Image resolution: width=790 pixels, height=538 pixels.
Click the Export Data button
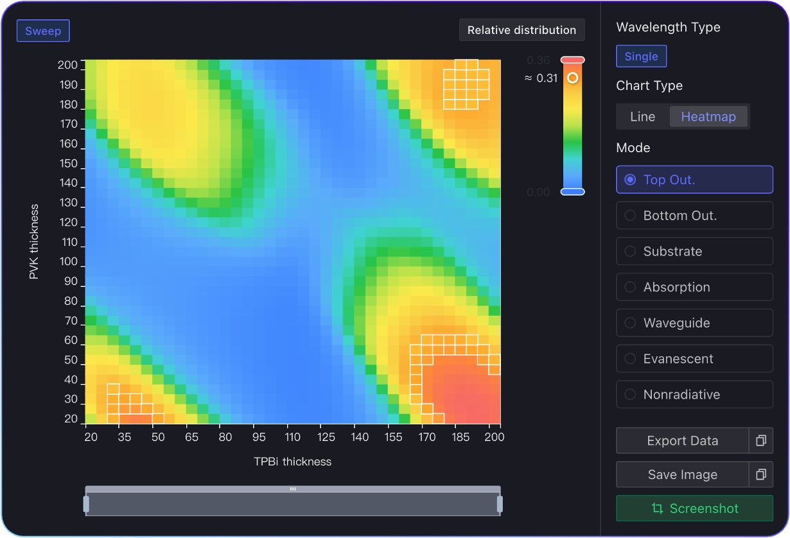682,441
